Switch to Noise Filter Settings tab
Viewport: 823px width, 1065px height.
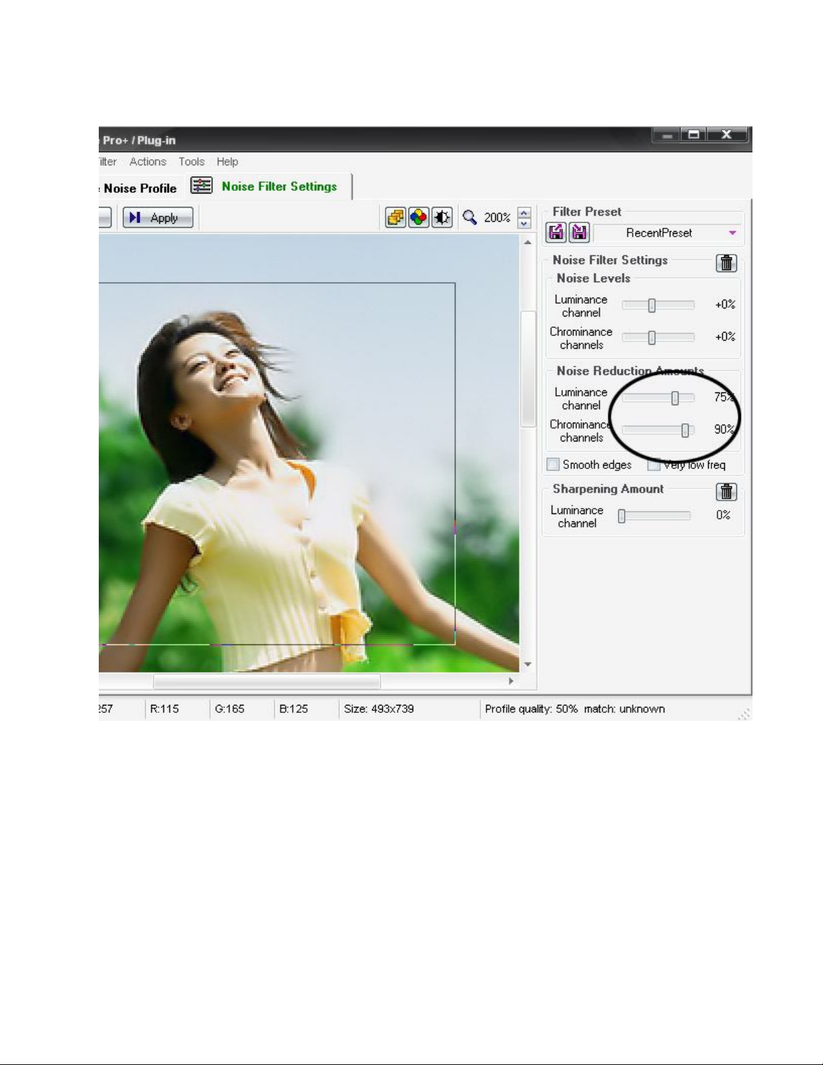[x=279, y=187]
